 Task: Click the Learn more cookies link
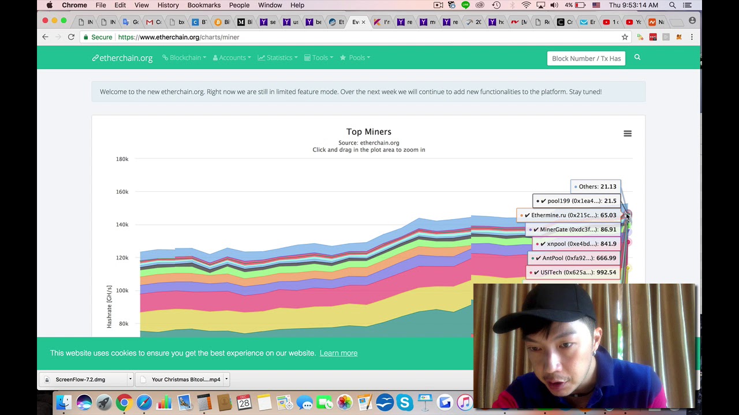pos(338,353)
